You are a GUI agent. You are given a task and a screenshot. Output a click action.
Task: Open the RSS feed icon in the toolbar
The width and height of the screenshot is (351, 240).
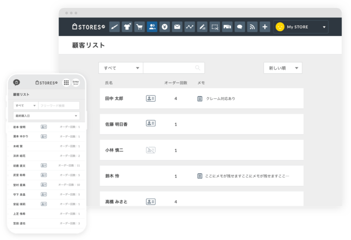coord(252,27)
